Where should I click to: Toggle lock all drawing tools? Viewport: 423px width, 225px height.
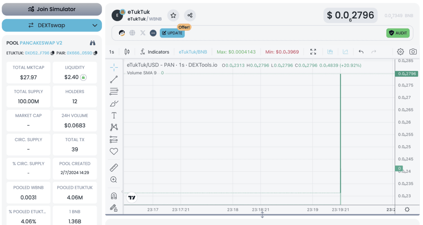click(x=114, y=208)
